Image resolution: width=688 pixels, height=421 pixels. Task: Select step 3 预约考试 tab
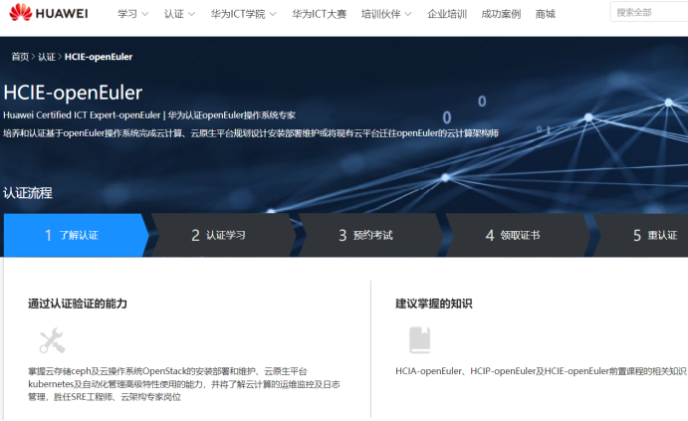click(370, 235)
